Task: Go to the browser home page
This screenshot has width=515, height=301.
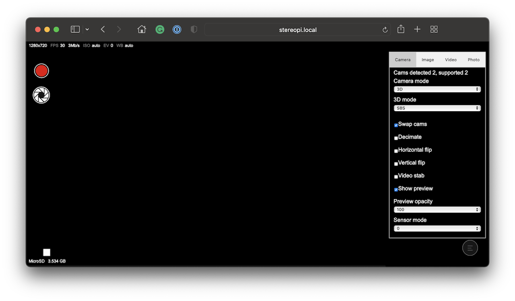Action: tap(142, 29)
